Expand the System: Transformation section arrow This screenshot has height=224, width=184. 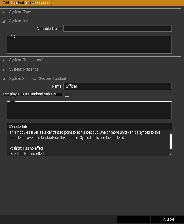click(4, 60)
